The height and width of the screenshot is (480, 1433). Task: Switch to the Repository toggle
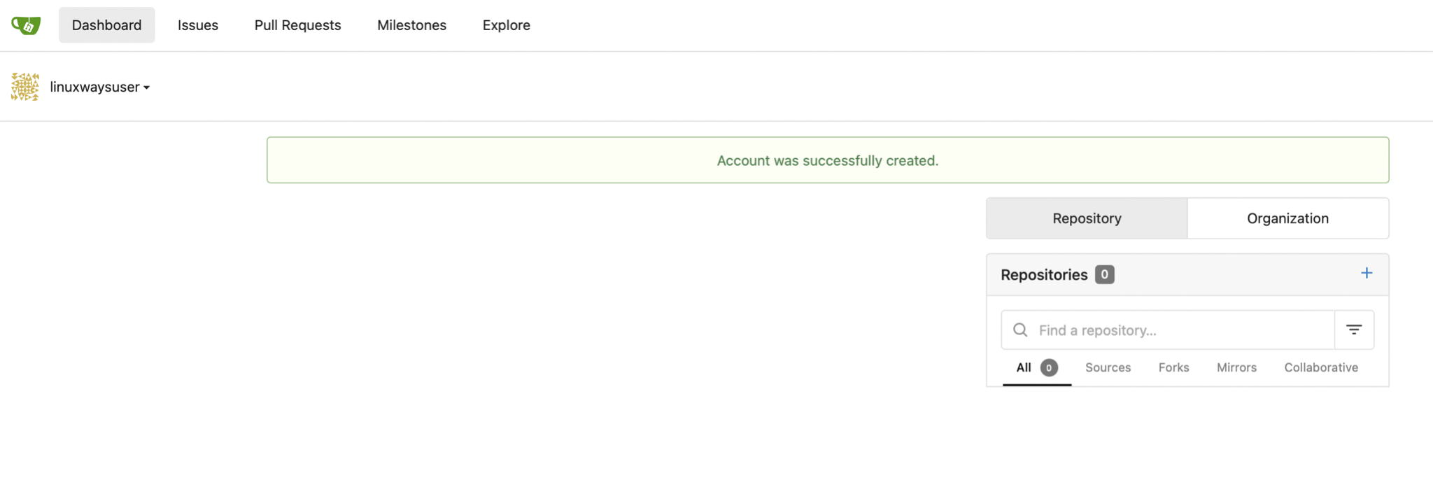(1087, 218)
